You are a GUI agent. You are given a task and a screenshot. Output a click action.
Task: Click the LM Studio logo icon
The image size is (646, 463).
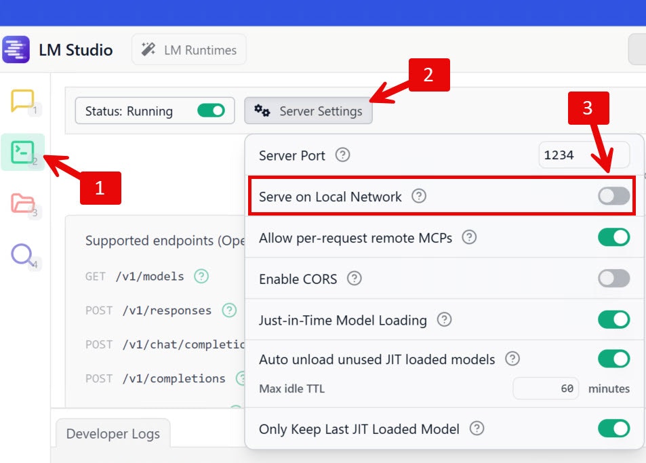(16, 49)
